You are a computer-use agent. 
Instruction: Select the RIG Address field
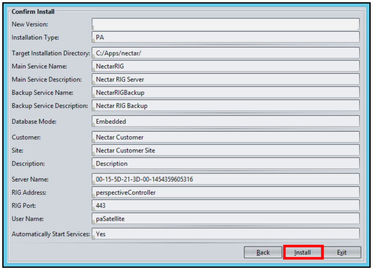tap(226, 192)
